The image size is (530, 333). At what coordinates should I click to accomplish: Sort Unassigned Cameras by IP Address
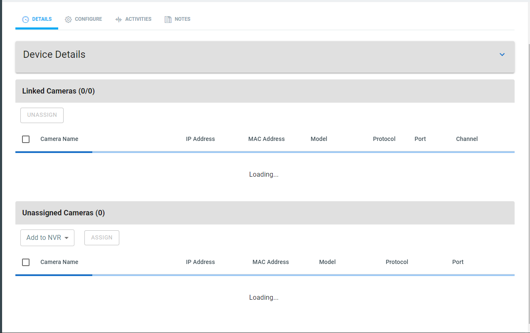point(200,262)
